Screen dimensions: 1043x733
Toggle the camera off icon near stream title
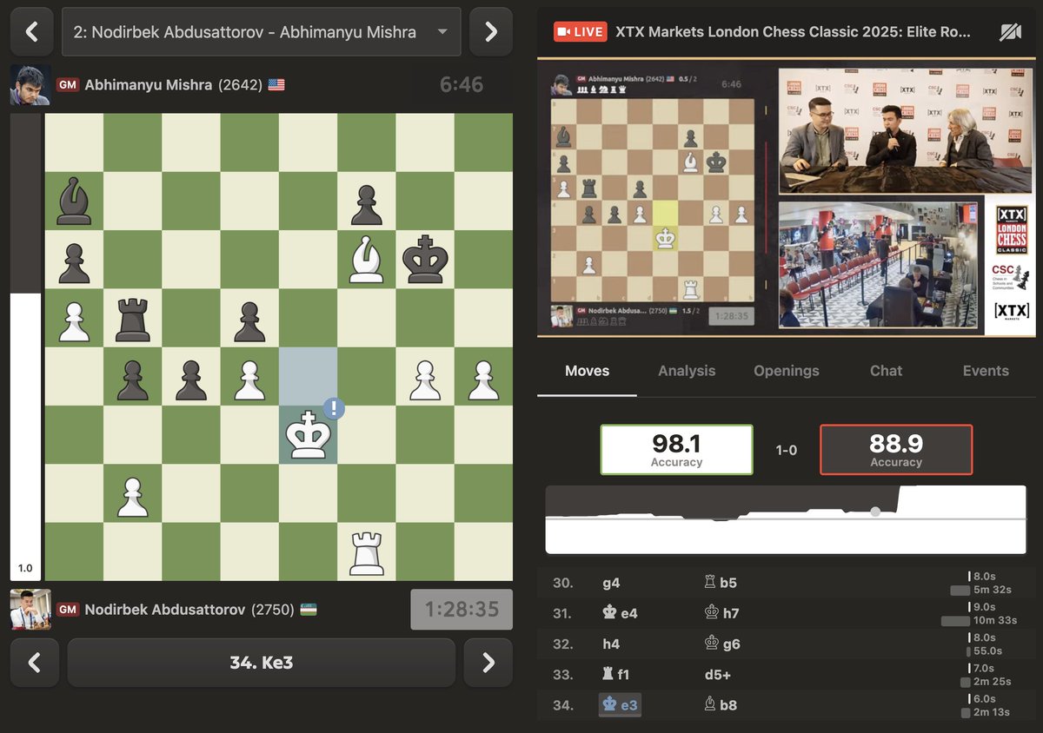[1011, 30]
